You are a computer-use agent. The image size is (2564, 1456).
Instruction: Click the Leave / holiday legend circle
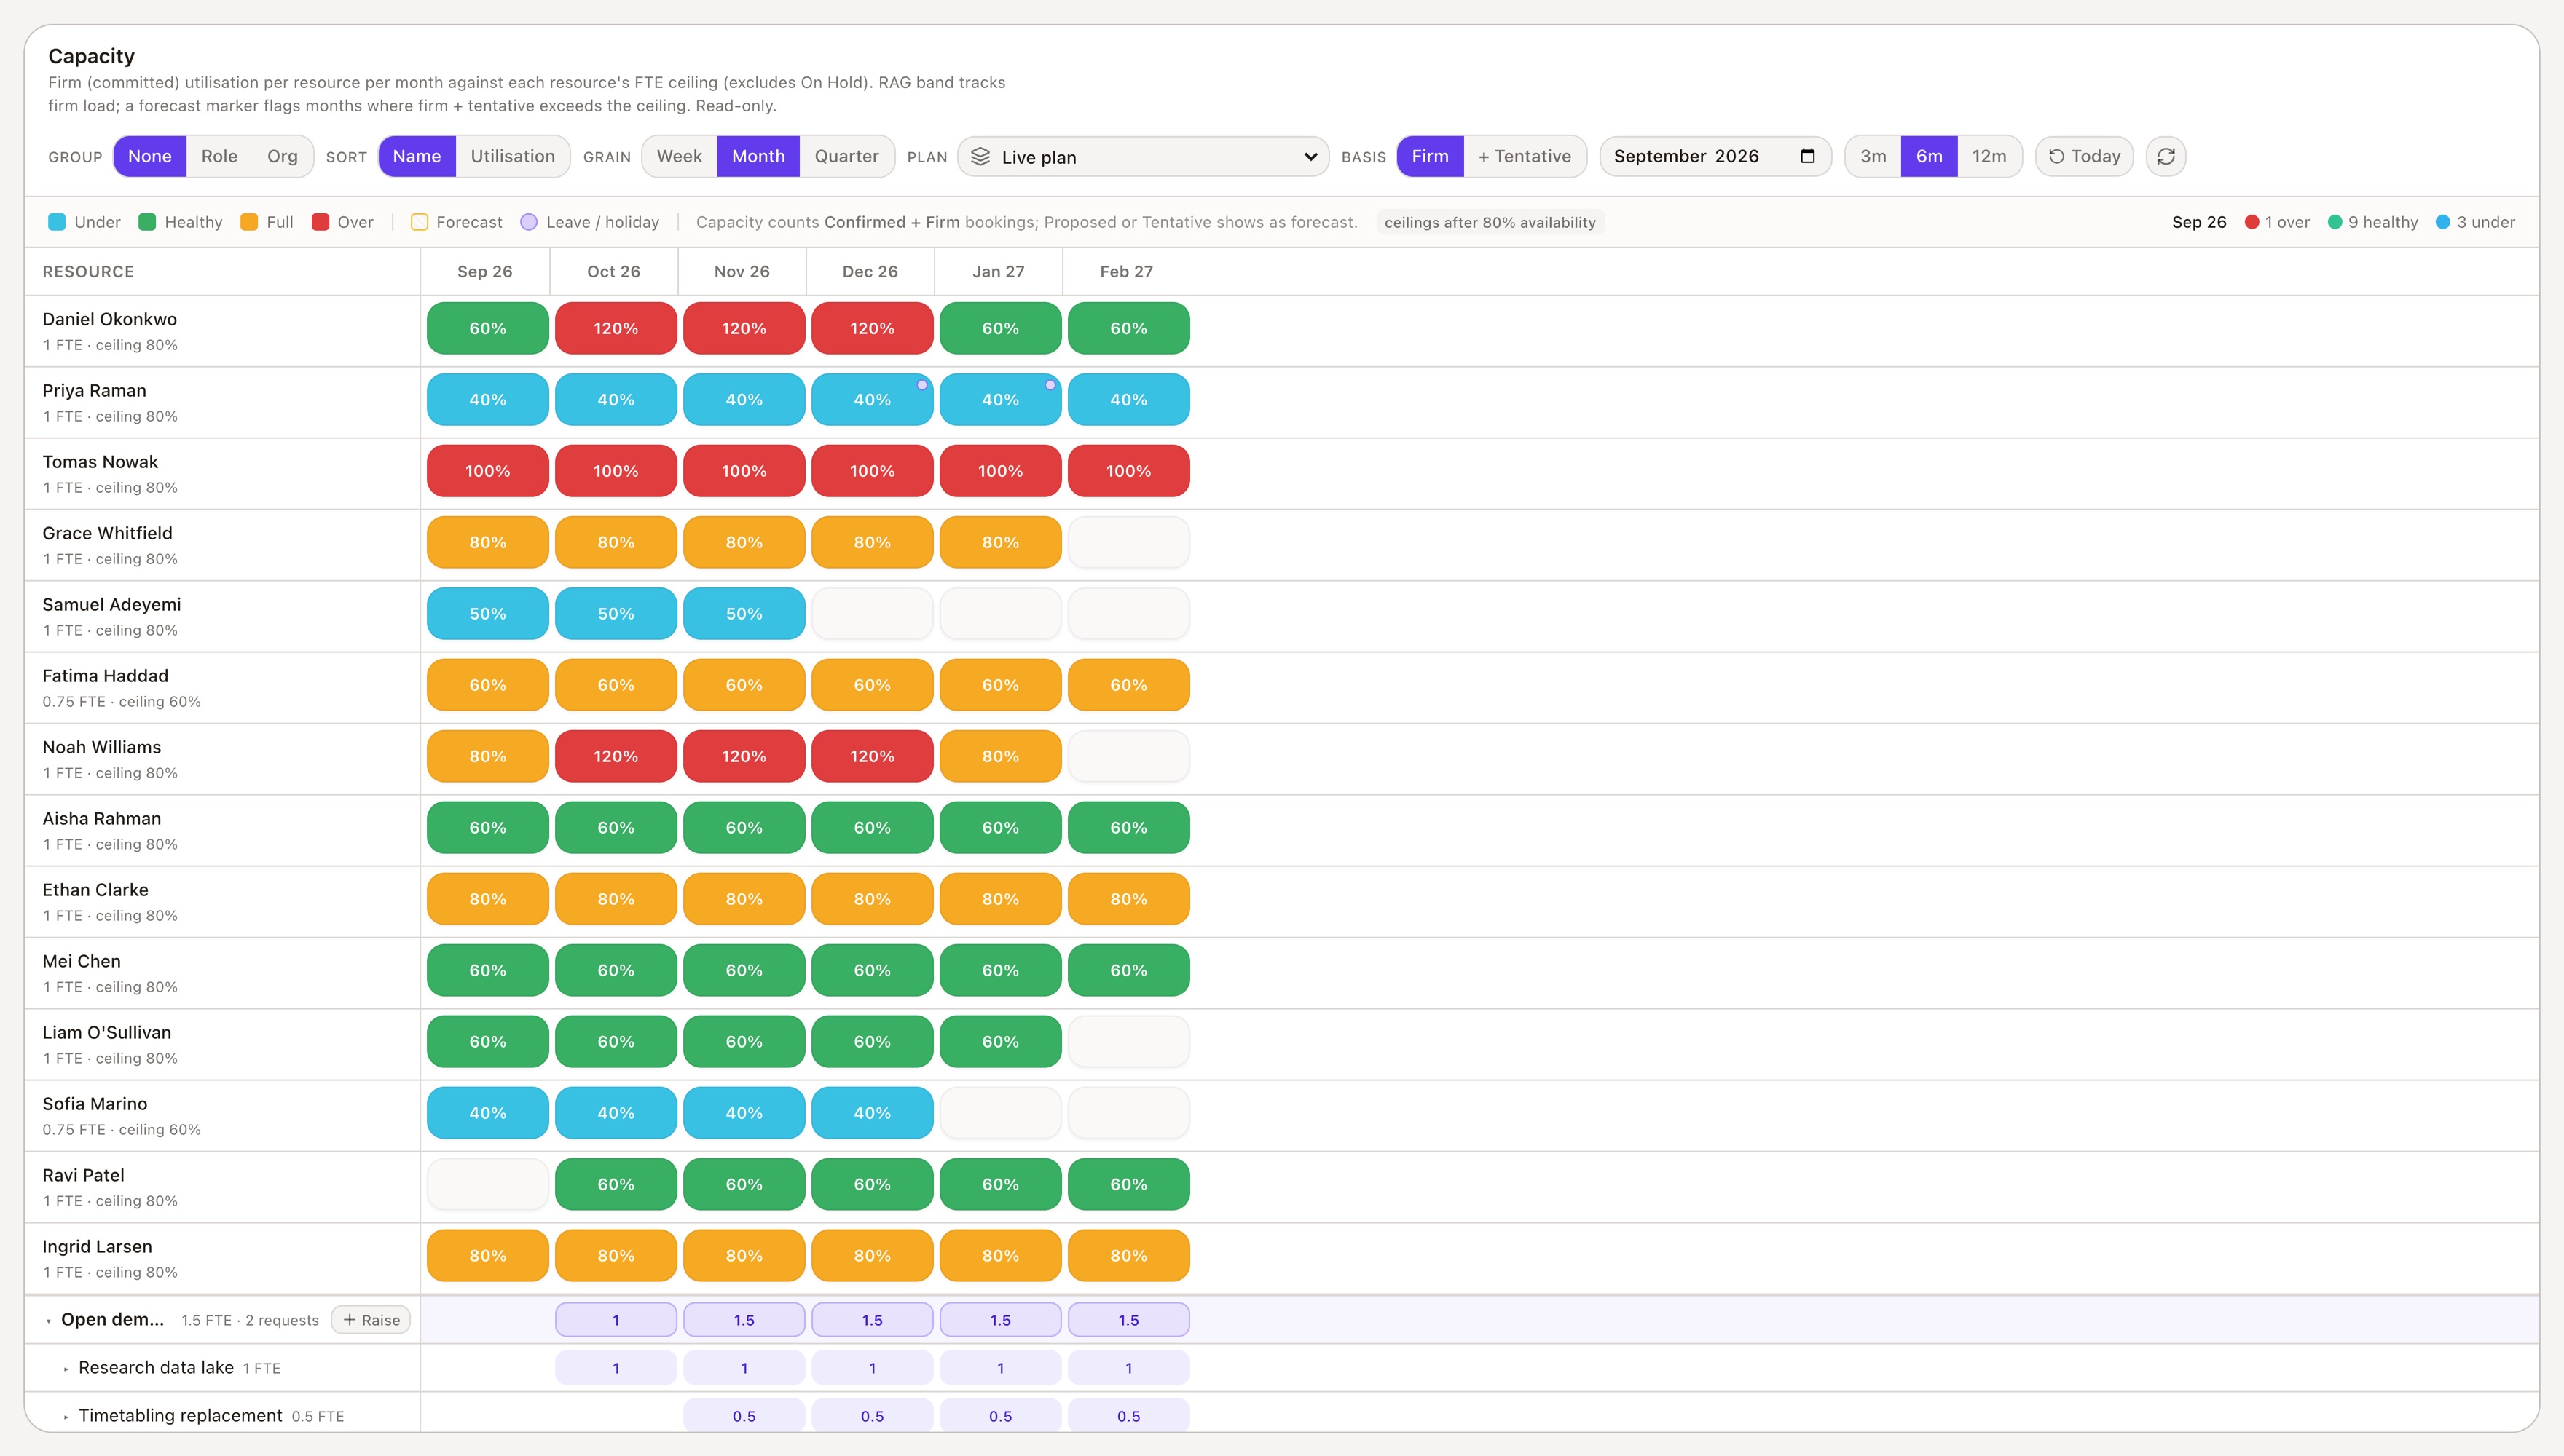coord(530,222)
